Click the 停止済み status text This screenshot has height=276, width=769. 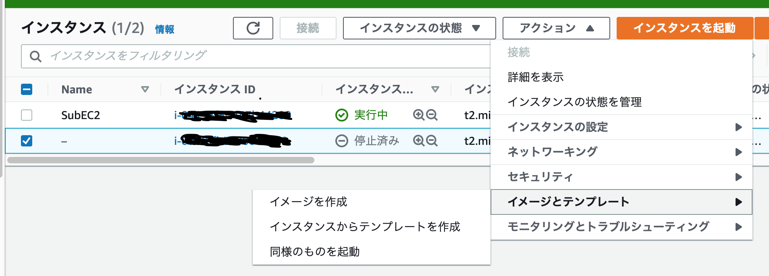tap(376, 141)
